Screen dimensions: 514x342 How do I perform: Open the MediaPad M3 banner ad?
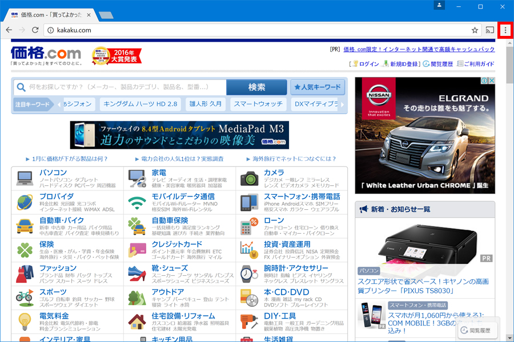(x=180, y=135)
